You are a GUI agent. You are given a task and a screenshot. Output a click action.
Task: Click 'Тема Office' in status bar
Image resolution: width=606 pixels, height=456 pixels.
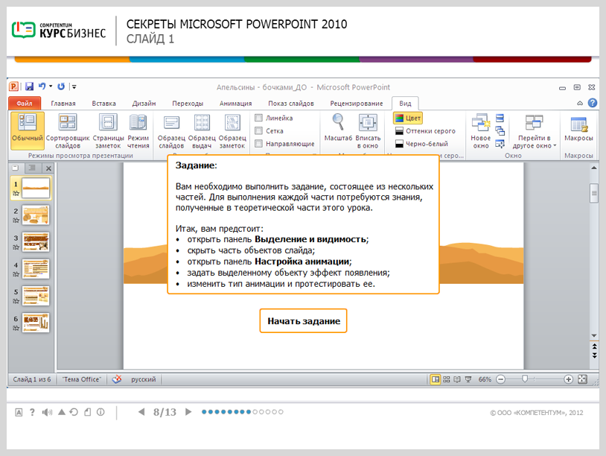pos(82,379)
